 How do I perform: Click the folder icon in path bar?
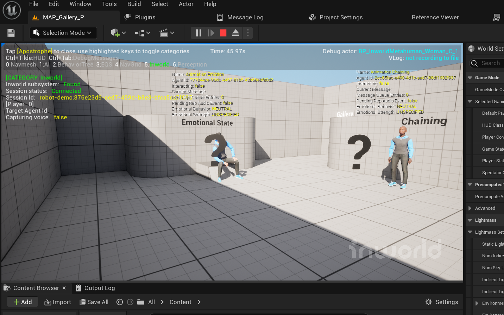(141, 302)
